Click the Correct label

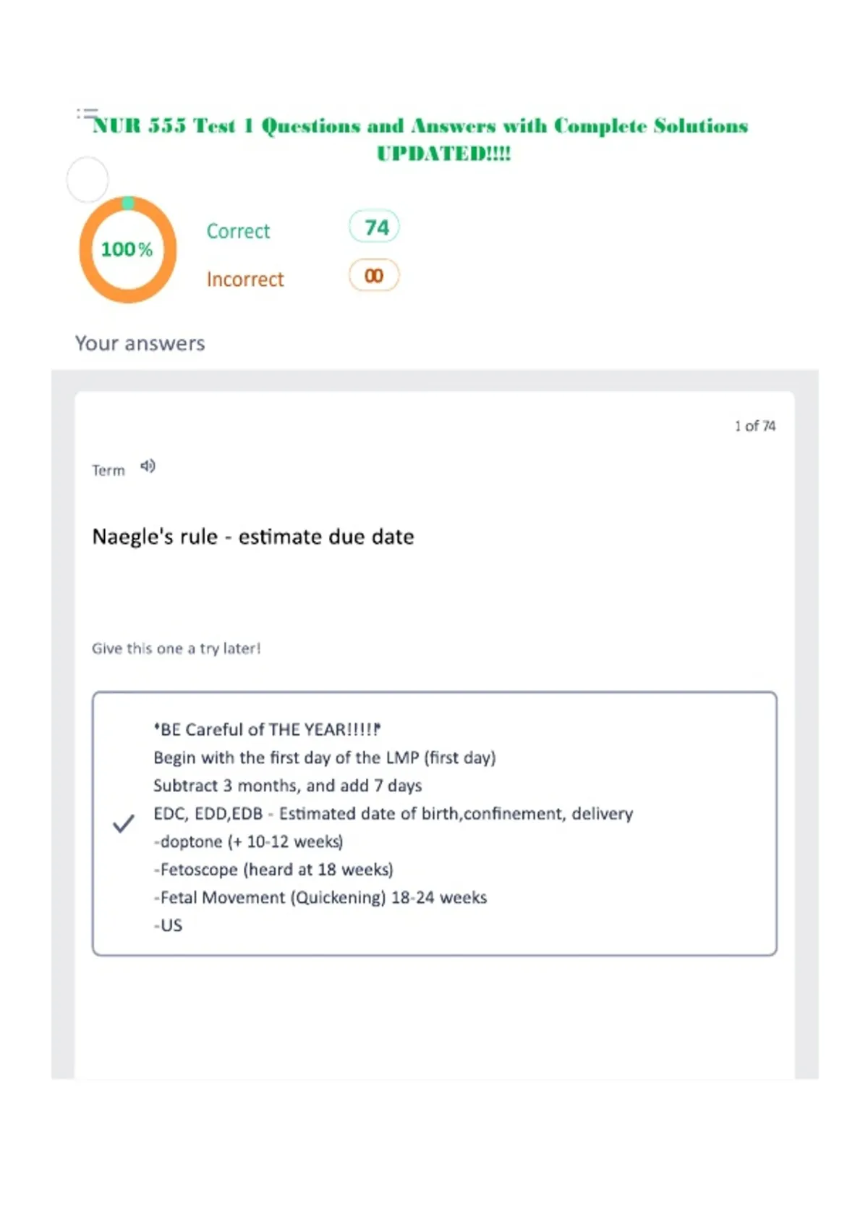[238, 231]
